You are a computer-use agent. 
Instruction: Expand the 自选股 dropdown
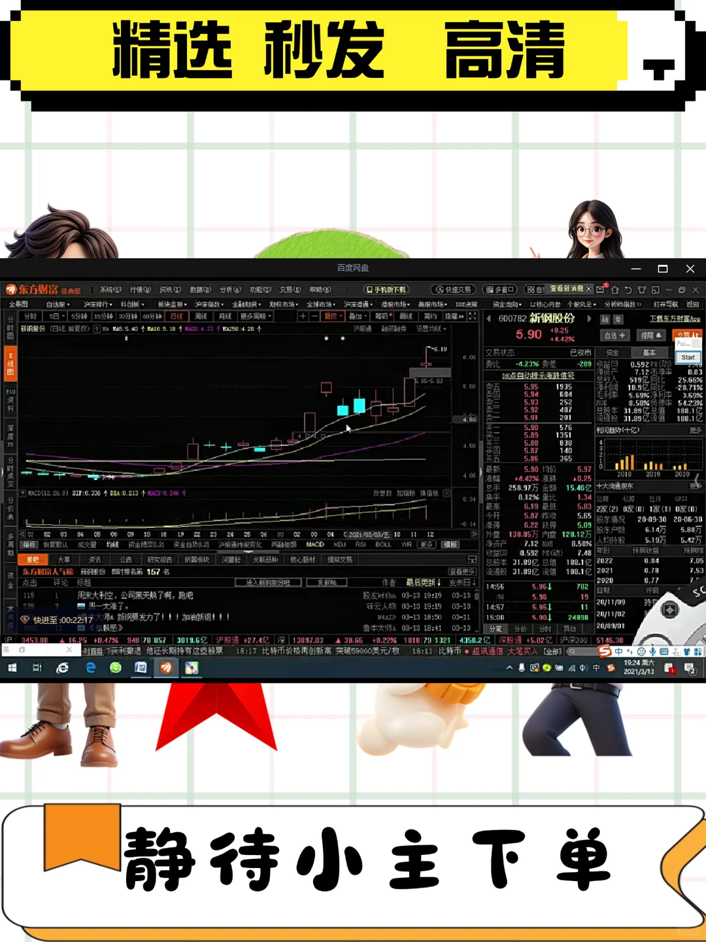point(58,304)
